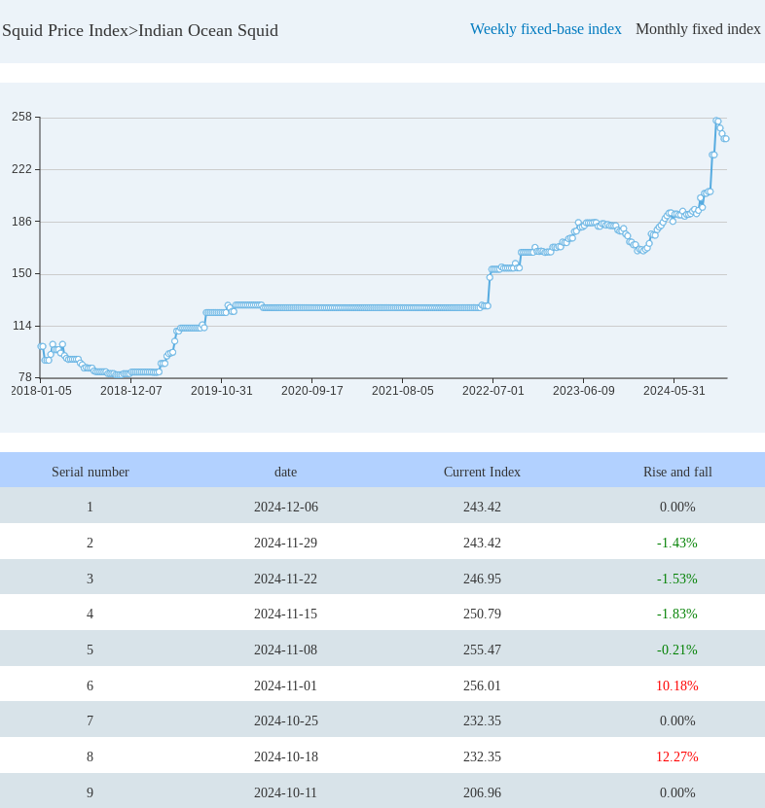Click the 258 y-axis label
765x808 pixels.
(21, 117)
